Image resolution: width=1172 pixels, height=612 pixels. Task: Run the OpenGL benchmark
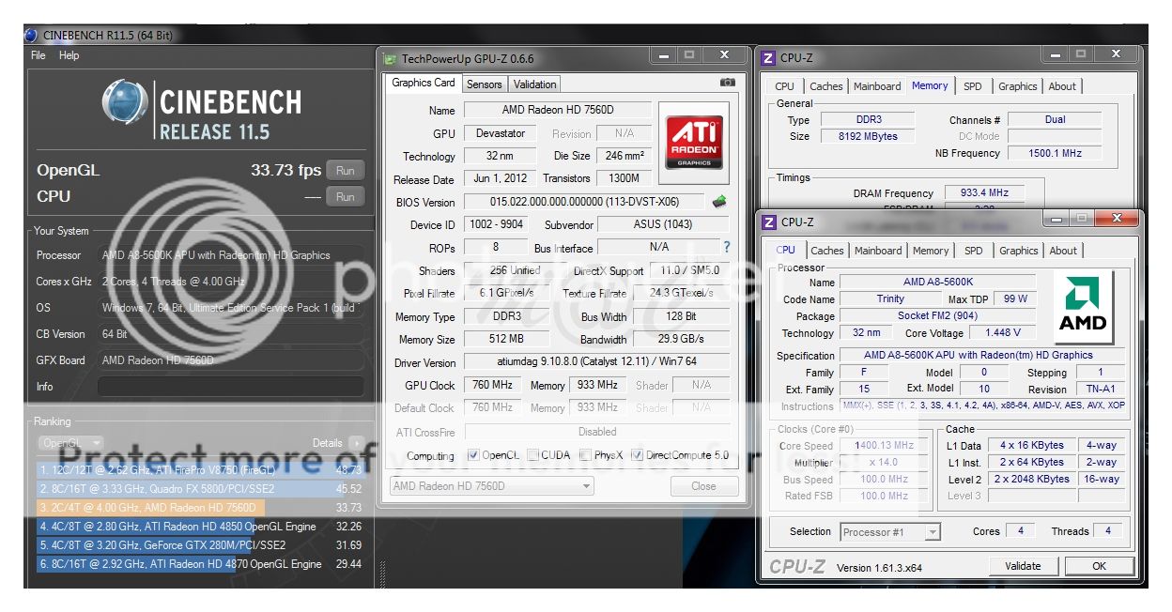click(x=345, y=171)
